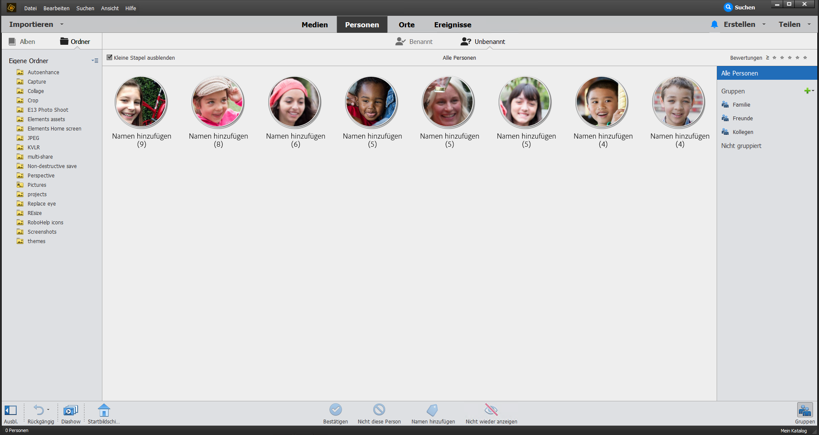The image size is (819, 435).
Task: Click the Suchen magnifier icon
Action: pyautogui.click(x=728, y=7)
